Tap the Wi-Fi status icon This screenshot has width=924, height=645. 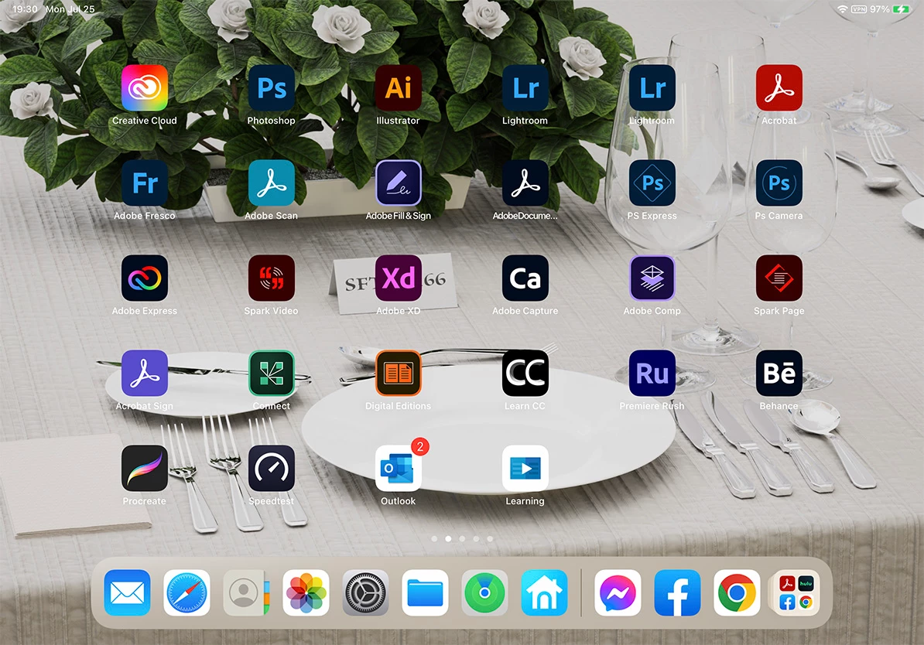[x=843, y=9]
